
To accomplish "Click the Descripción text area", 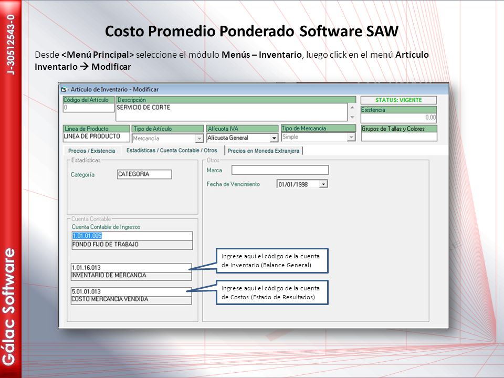I will click(x=232, y=112).
